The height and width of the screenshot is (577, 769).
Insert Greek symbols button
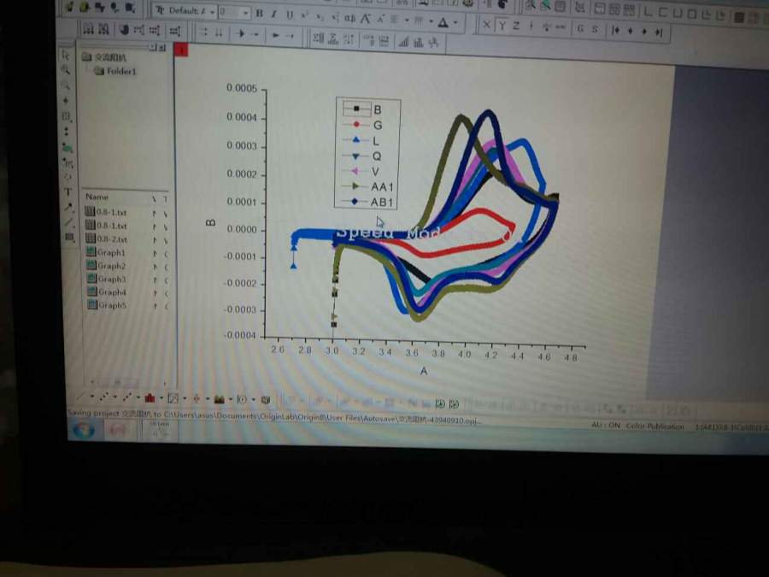click(349, 19)
